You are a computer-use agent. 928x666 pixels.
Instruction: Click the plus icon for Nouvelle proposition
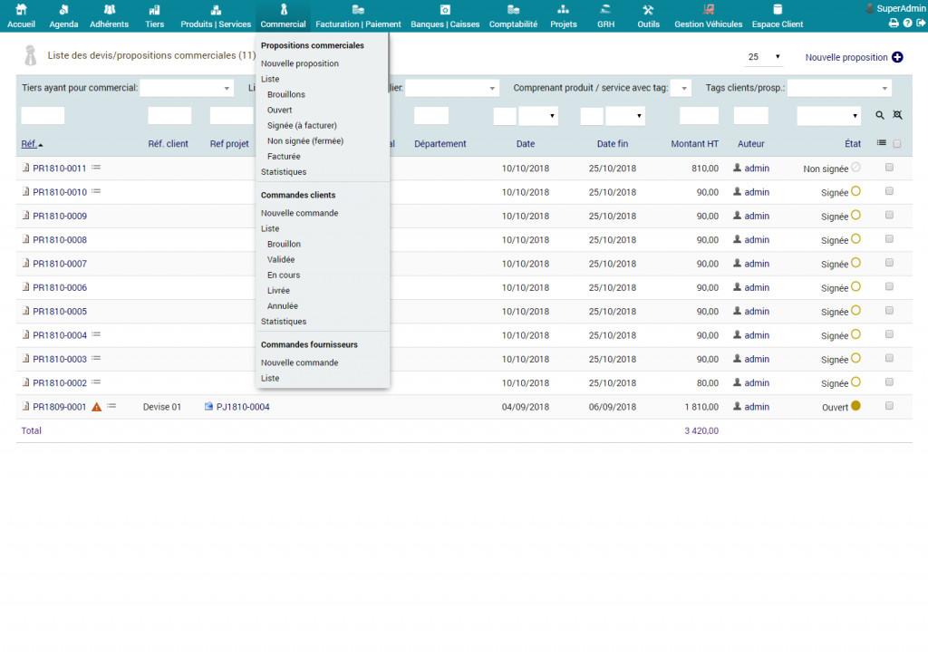(897, 57)
